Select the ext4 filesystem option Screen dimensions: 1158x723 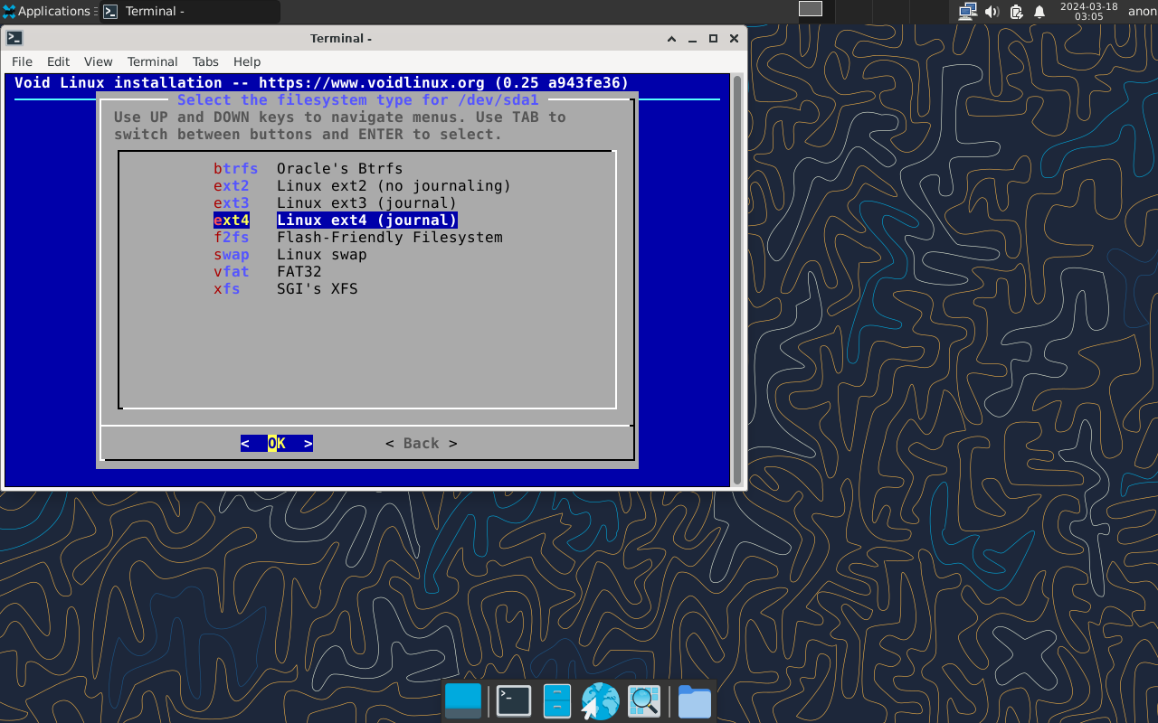(232, 221)
